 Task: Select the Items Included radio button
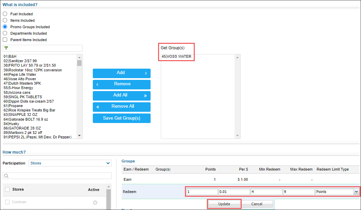[x=5, y=20]
